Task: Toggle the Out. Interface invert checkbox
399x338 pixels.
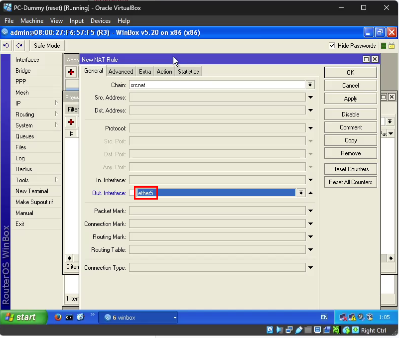Action: click(x=132, y=193)
